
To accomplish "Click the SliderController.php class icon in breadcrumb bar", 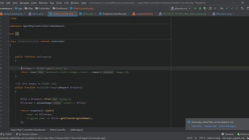I will pos(71,9).
